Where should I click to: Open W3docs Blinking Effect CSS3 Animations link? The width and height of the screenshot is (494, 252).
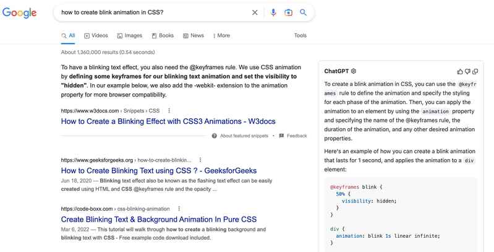click(x=168, y=121)
